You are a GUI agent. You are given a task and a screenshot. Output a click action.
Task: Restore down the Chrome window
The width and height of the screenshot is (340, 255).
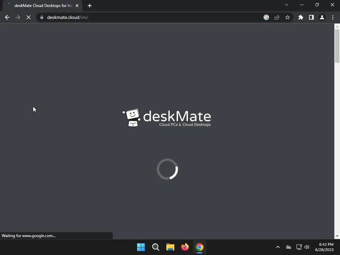point(317,5)
